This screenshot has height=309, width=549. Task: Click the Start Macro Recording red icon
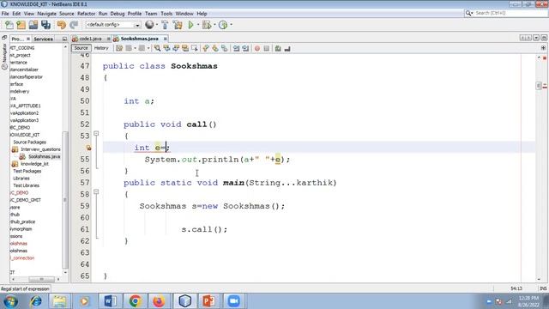[x=257, y=48]
